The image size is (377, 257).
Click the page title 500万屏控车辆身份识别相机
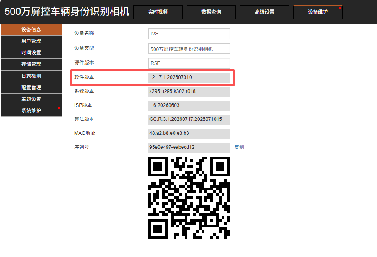point(67,12)
